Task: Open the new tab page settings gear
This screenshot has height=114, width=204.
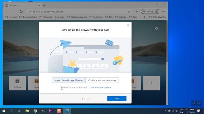Action: (x=157, y=28)
